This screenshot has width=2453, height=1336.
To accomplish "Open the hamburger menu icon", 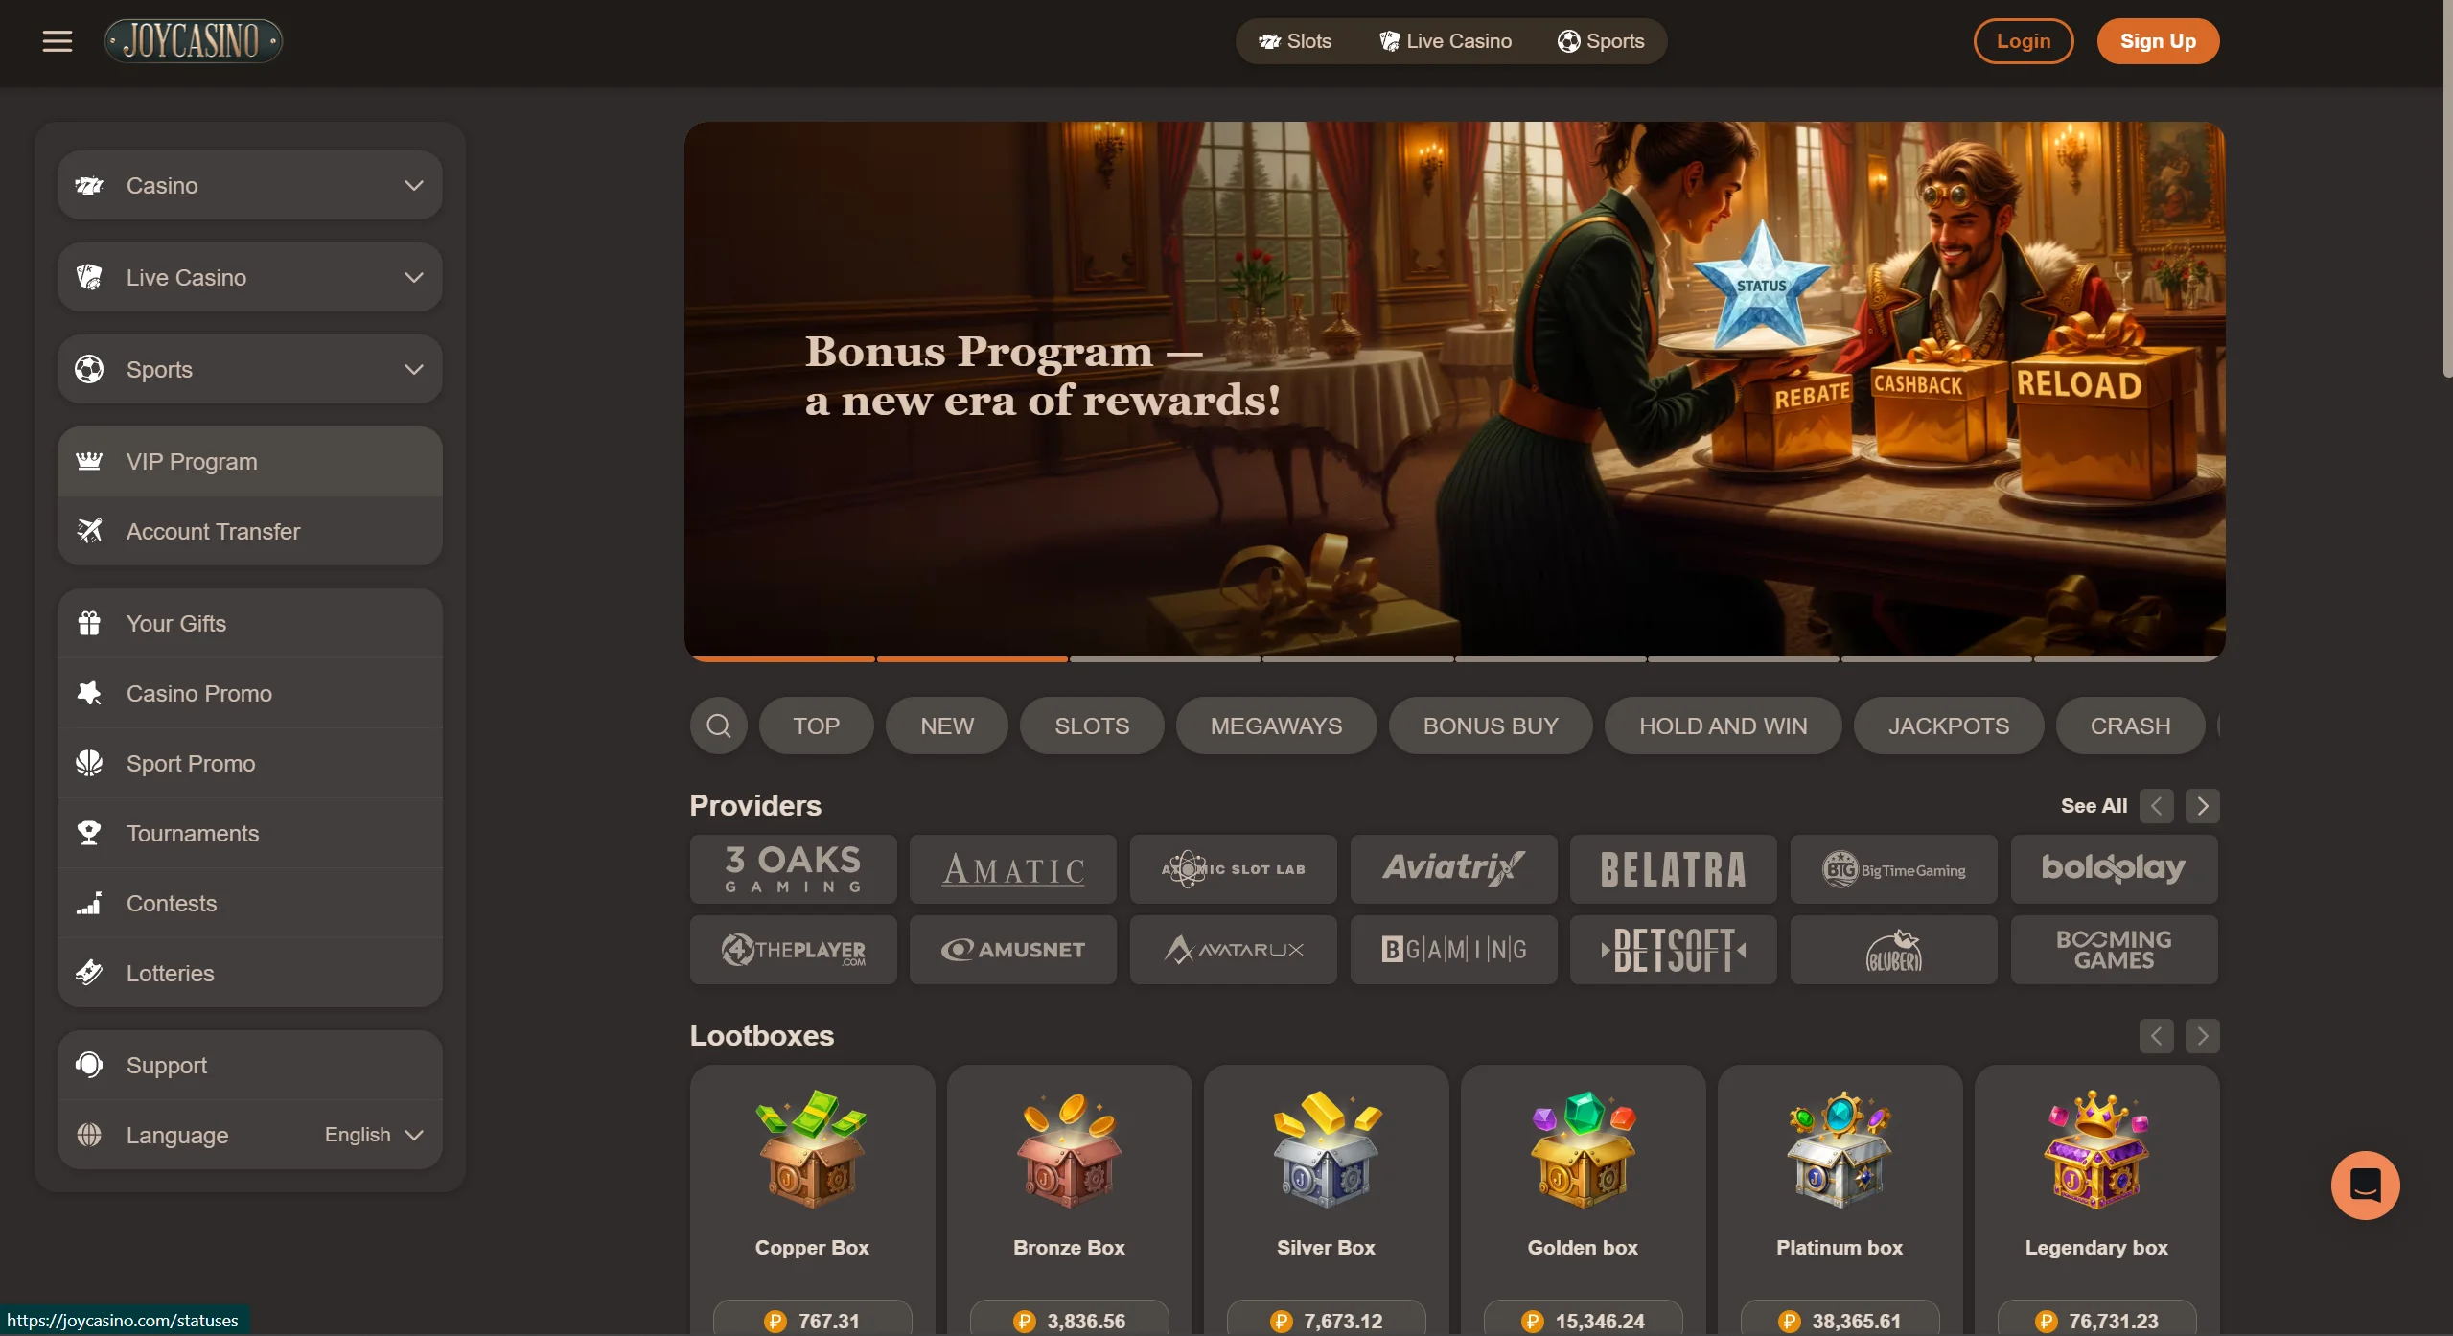I will pos(58,41).
